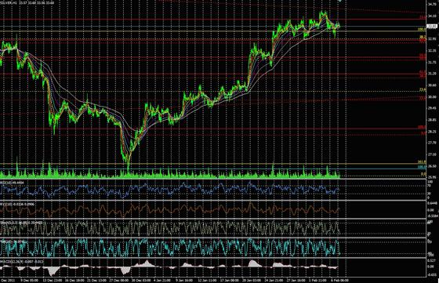439x283 pixels.
Task: Click the 27 Dec 08:00 time label
Action: (118, 280)
